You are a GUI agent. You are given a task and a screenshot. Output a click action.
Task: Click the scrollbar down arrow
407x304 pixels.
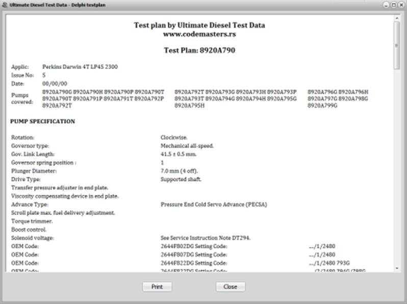[x=397, y=268]
